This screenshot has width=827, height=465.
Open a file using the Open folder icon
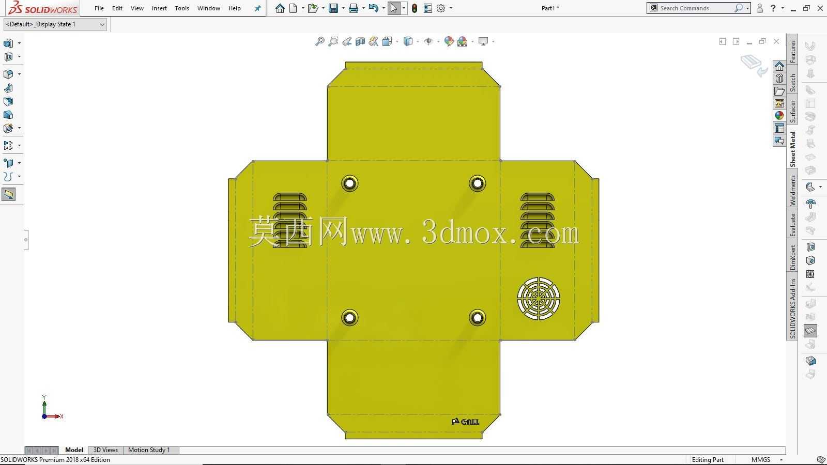(312, 8)
